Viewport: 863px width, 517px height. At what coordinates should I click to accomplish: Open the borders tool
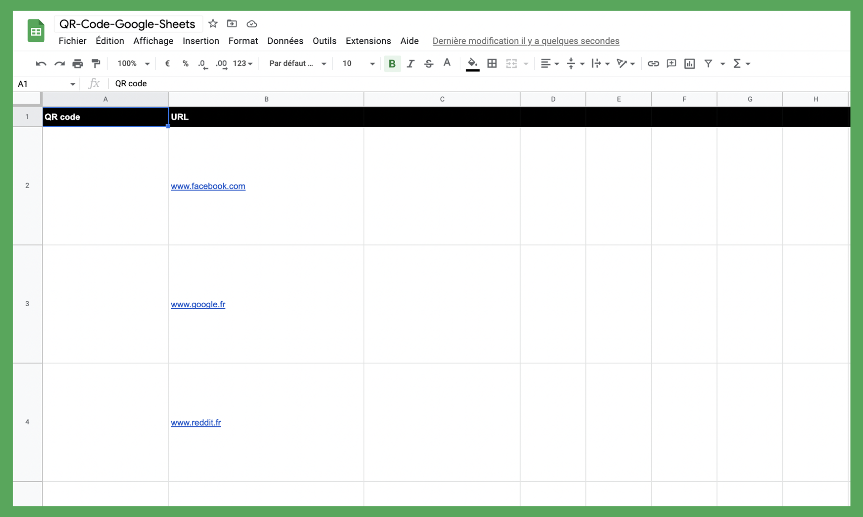click(492, 64)
